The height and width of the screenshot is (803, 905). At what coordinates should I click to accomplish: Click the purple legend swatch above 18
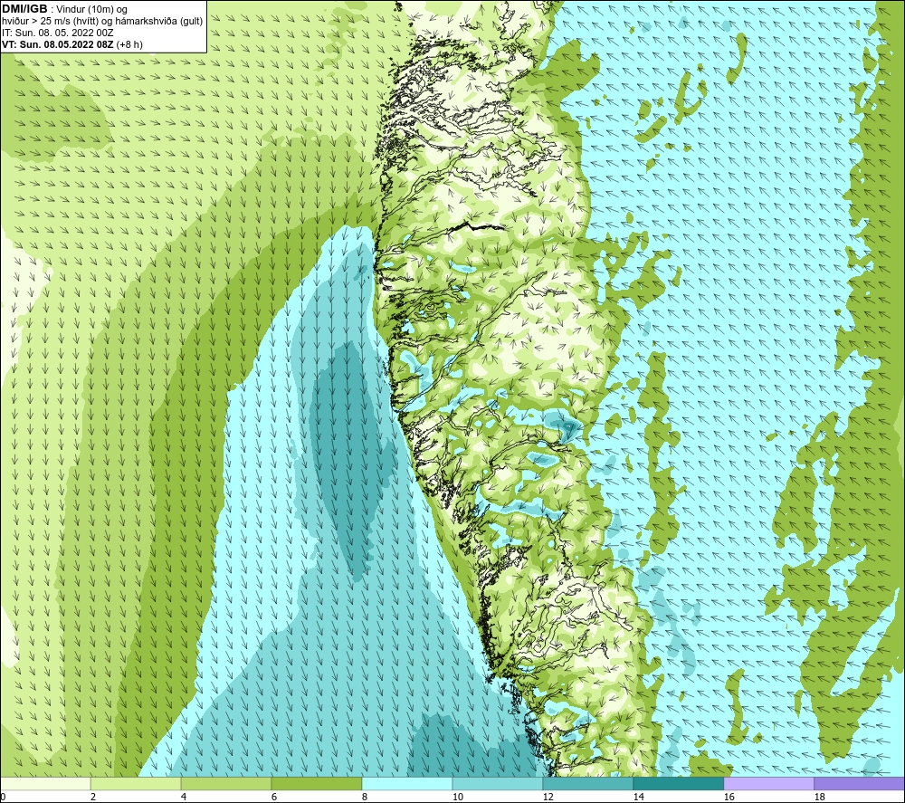pos(859,783)
